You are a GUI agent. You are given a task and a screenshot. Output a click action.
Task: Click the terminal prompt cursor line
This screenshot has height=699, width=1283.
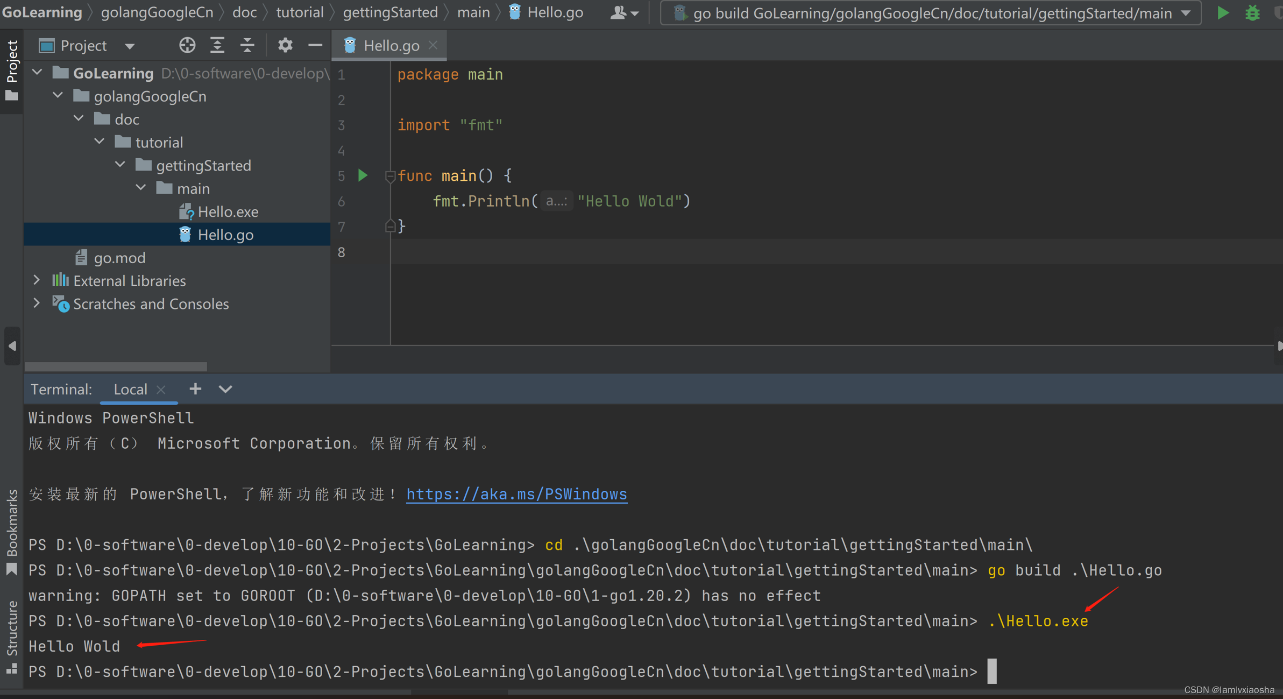pyautogui.click(x=512, y=672)
